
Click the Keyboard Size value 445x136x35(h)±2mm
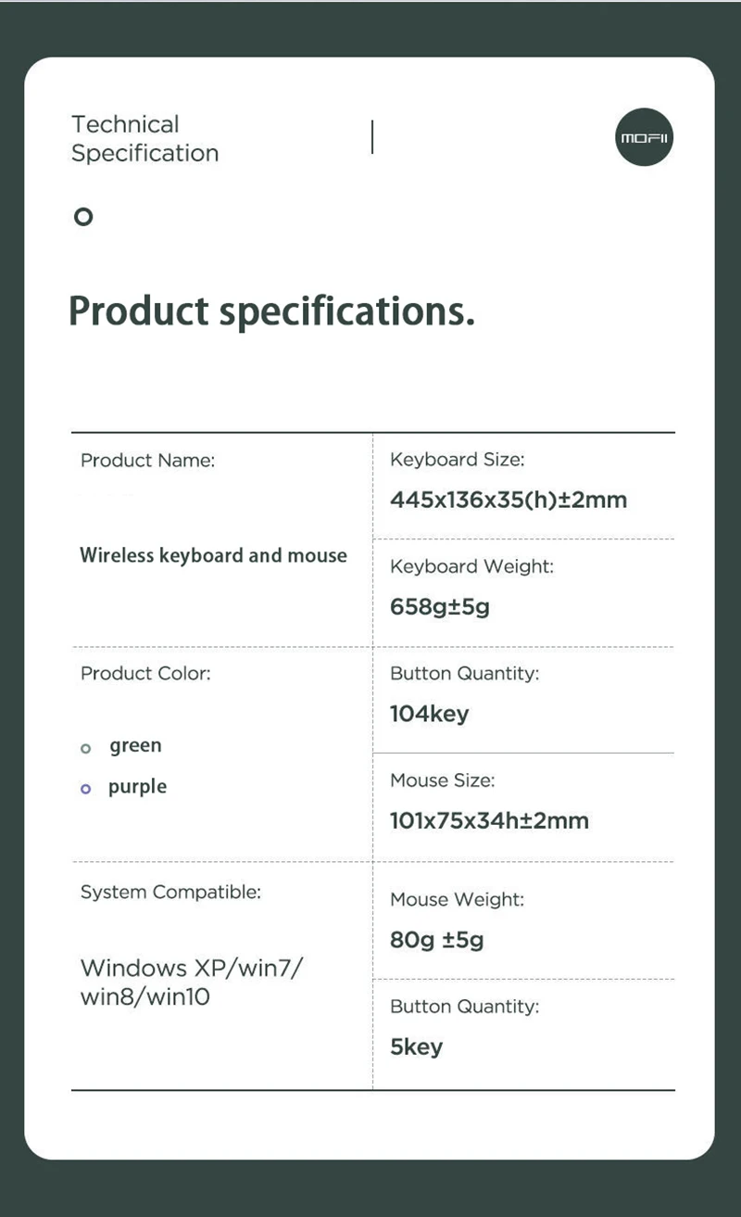(x=509, y=500)
